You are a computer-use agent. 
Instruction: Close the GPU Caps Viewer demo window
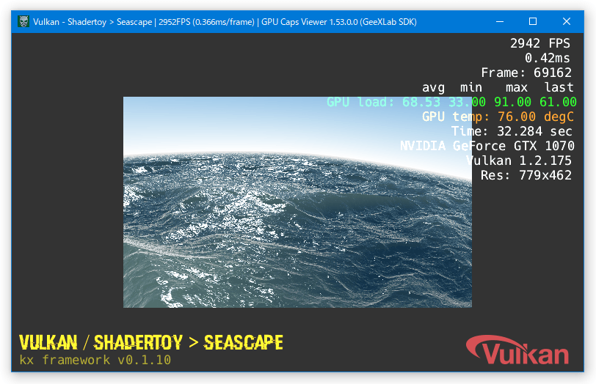point(567,22)
